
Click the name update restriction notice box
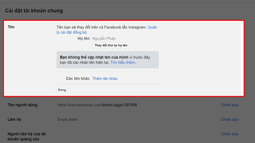click(107, 60)
